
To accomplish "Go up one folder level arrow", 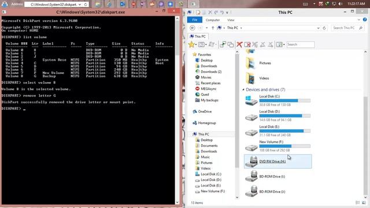I will coord(213,28).
